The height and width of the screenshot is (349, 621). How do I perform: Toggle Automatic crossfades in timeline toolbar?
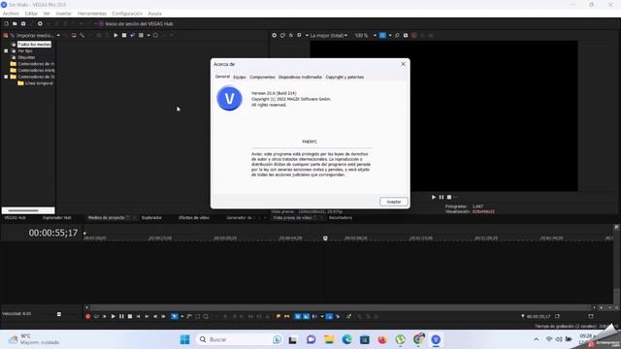pos(306,317)
